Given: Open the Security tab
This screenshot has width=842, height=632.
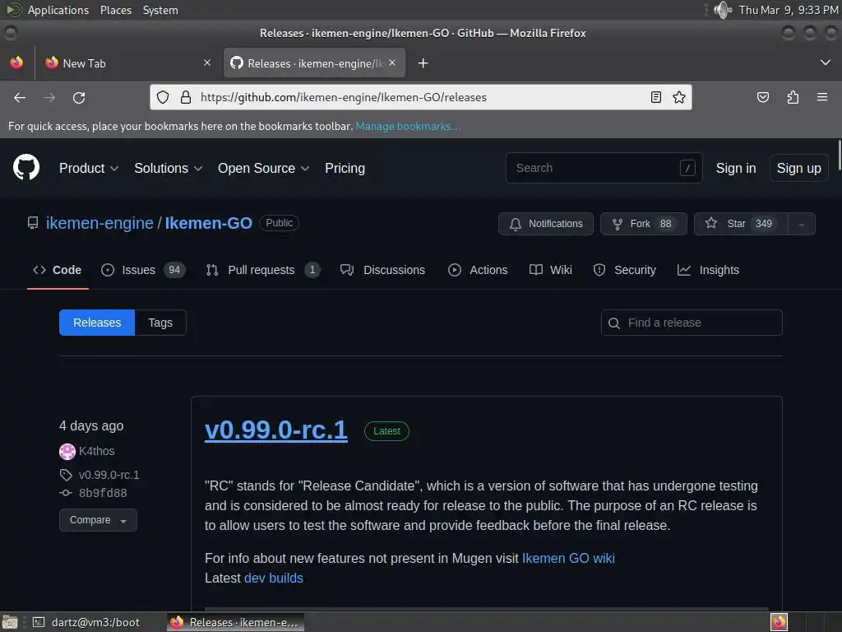Looking at the screenshot, I should click(625, 270).
